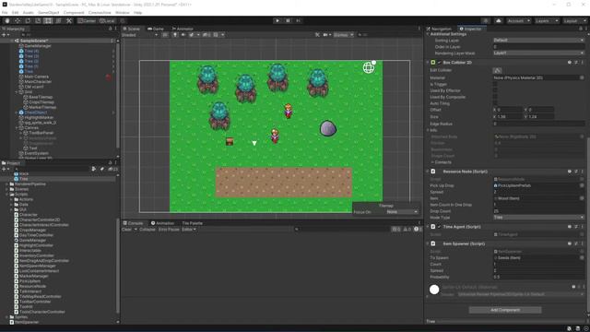Toggle Local handle rotation

pyautogui.click(x=107, y=20)
